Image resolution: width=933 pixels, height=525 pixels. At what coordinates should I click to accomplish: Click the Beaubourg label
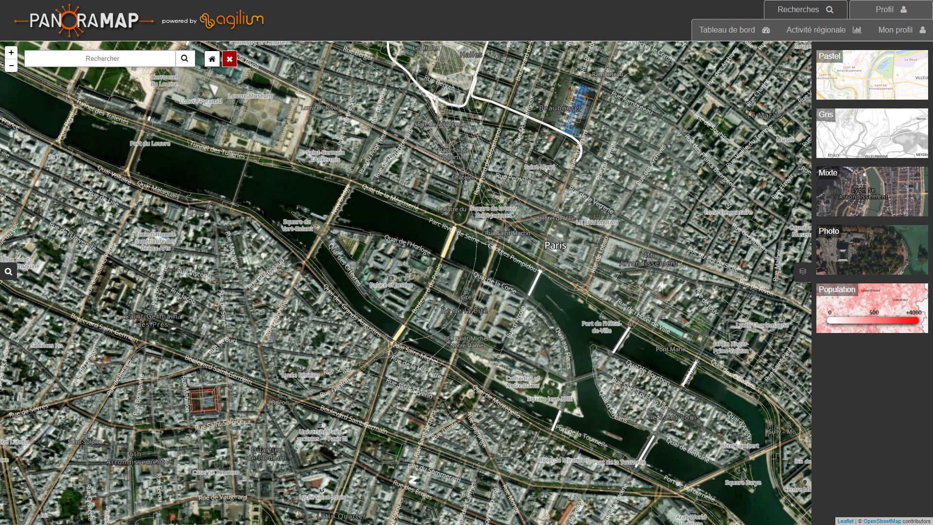tap(559, 108)
